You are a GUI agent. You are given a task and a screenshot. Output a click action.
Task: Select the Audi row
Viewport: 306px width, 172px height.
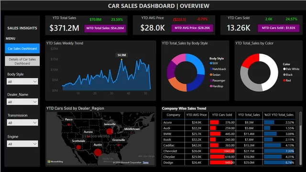(229, 128)
